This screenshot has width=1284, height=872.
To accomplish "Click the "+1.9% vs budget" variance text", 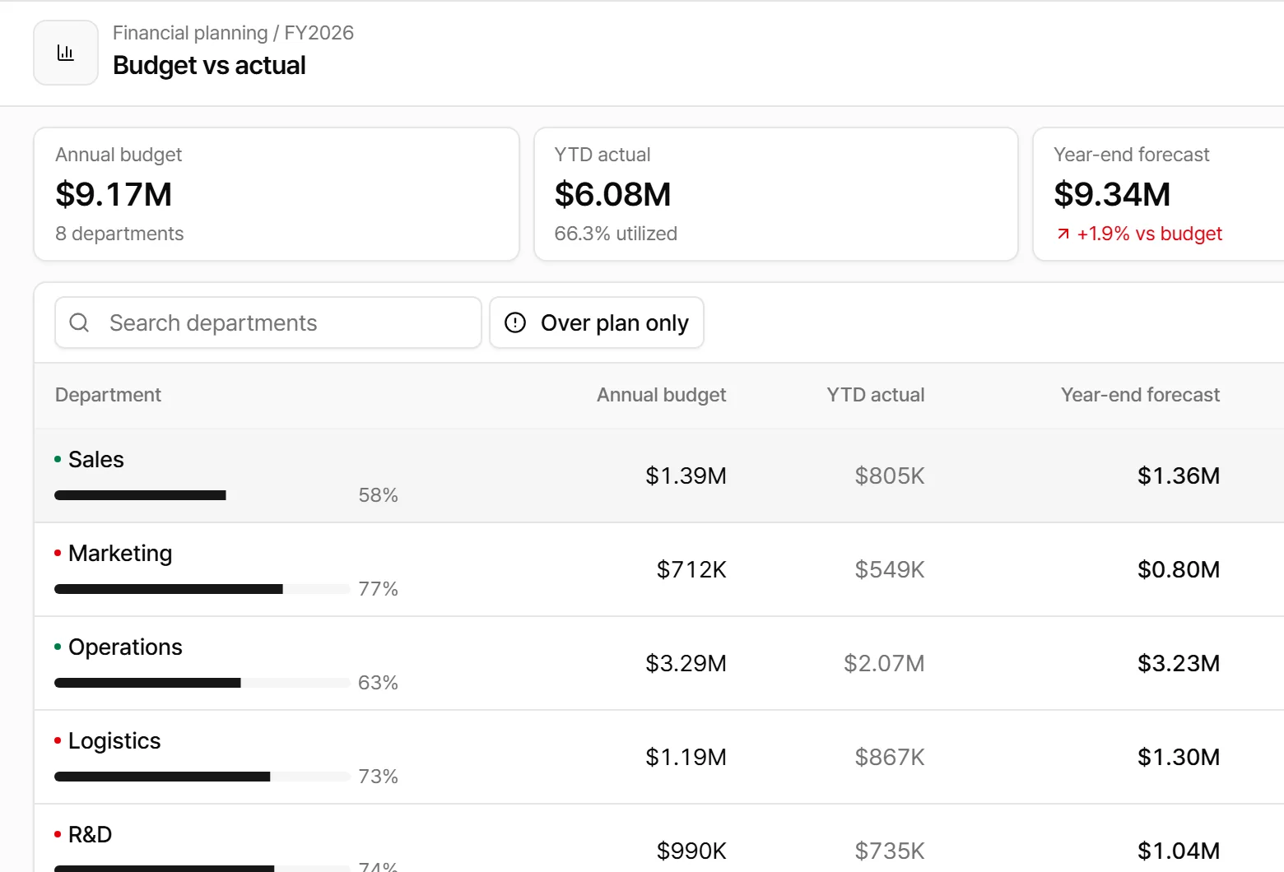I will coord(1149,234).
